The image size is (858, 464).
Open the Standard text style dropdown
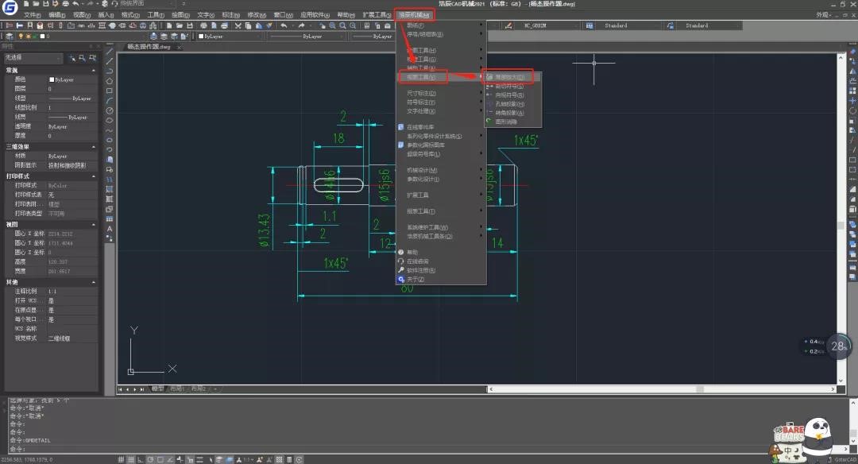[x=620, y=25]
